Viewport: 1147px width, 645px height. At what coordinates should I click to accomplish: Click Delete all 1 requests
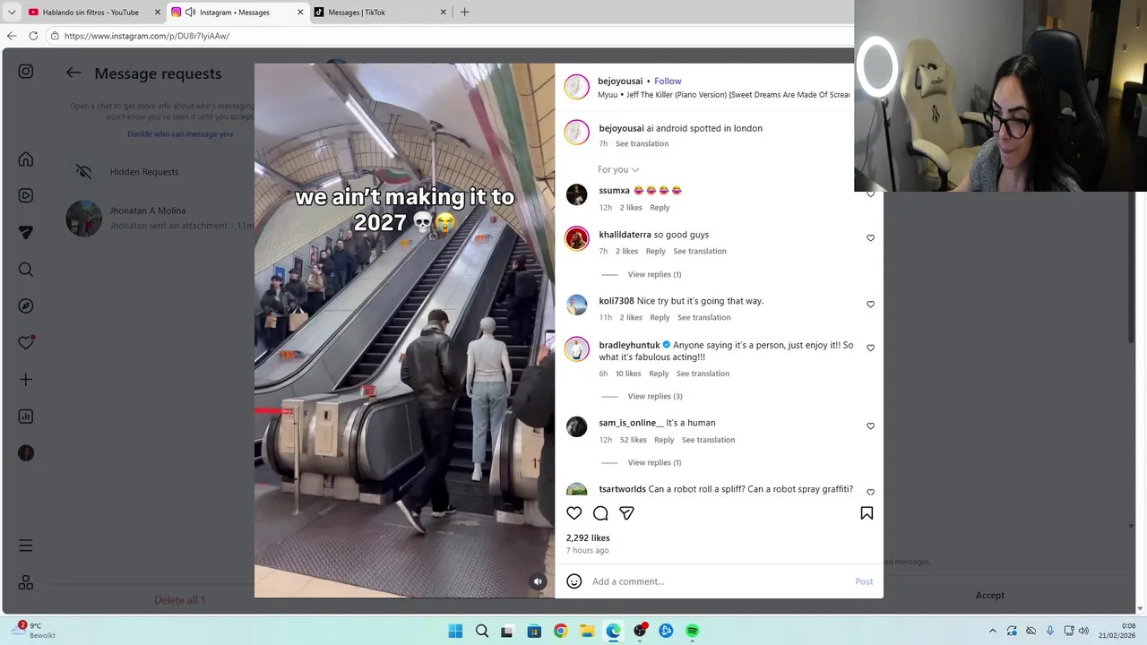click(179, 600)
